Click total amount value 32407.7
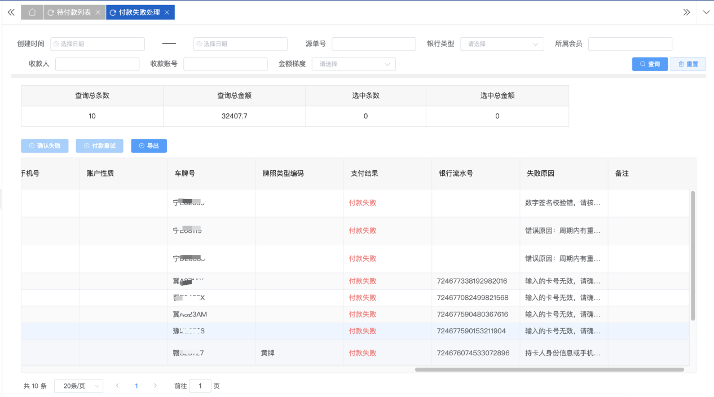The height and width of the screenshot is (397, 714). [235, 116]
